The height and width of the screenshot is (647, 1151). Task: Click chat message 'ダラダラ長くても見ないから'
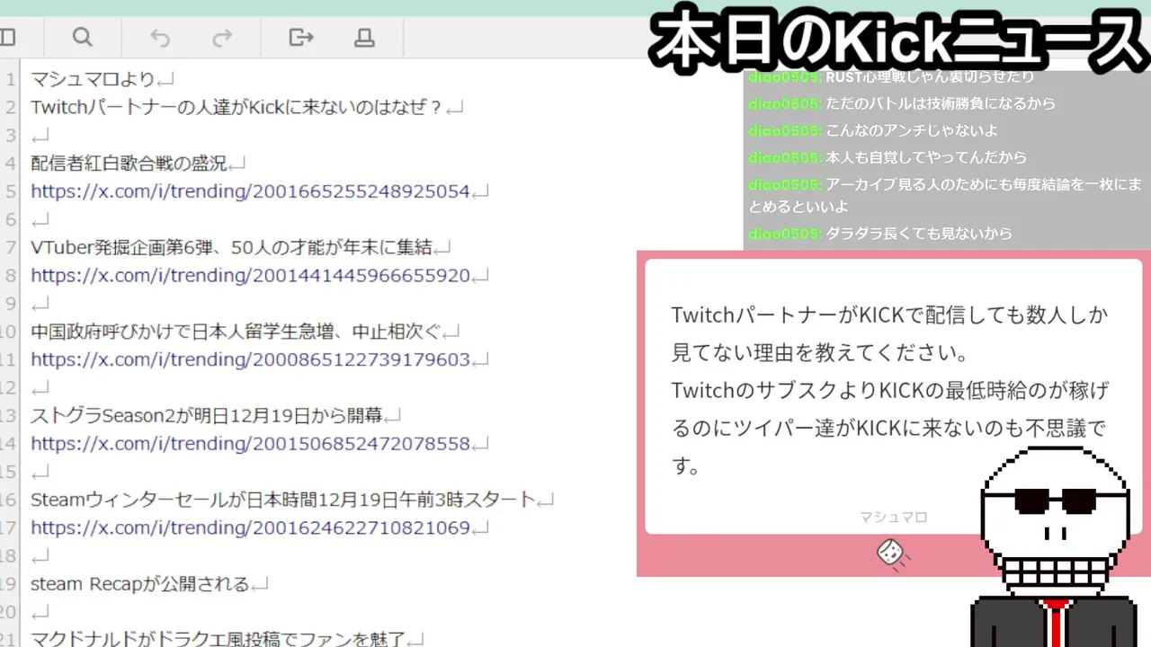click(x=919, y=234)
